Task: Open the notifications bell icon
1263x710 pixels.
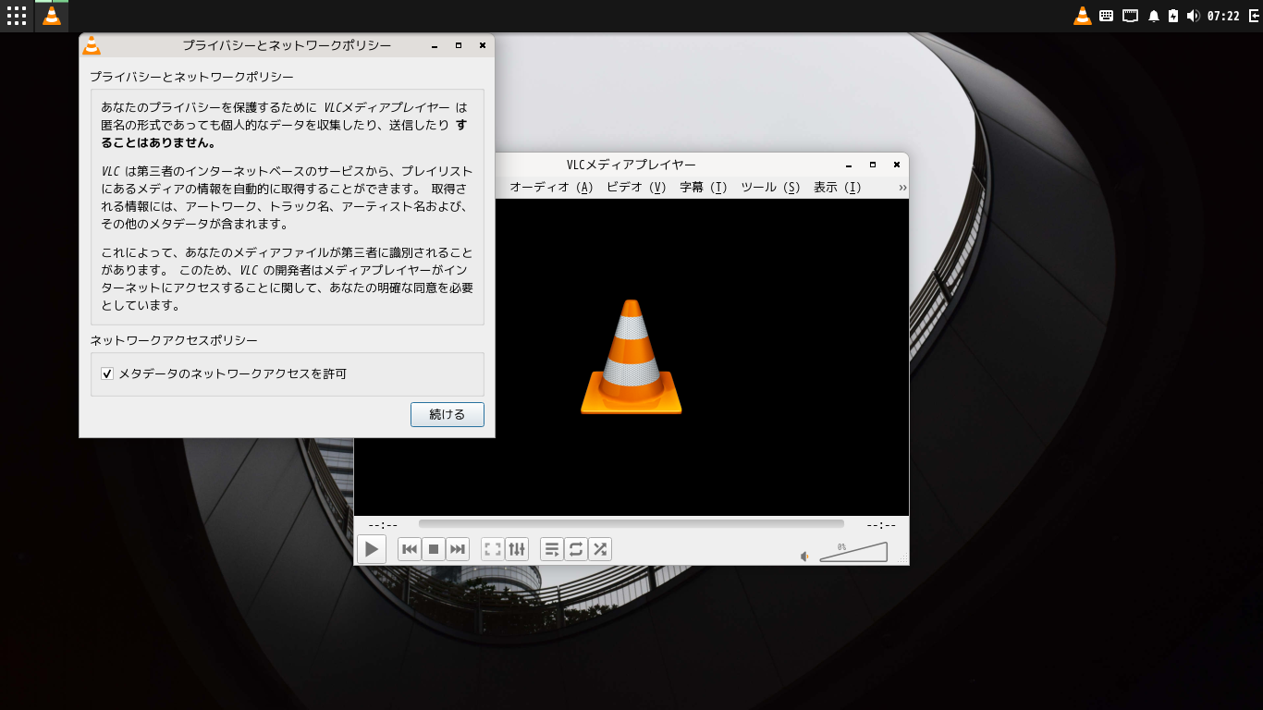Action: click(x=1154, y=16)
